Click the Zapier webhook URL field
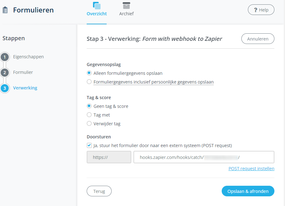Viewport: 285px width, 206px height. 204,157
